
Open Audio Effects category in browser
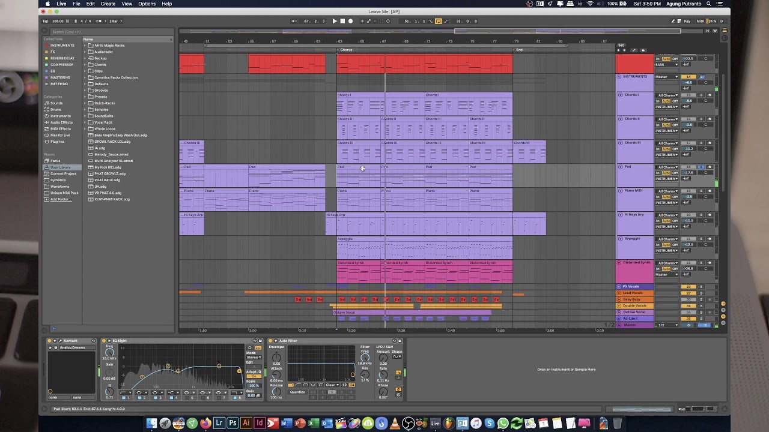point(61,122)
